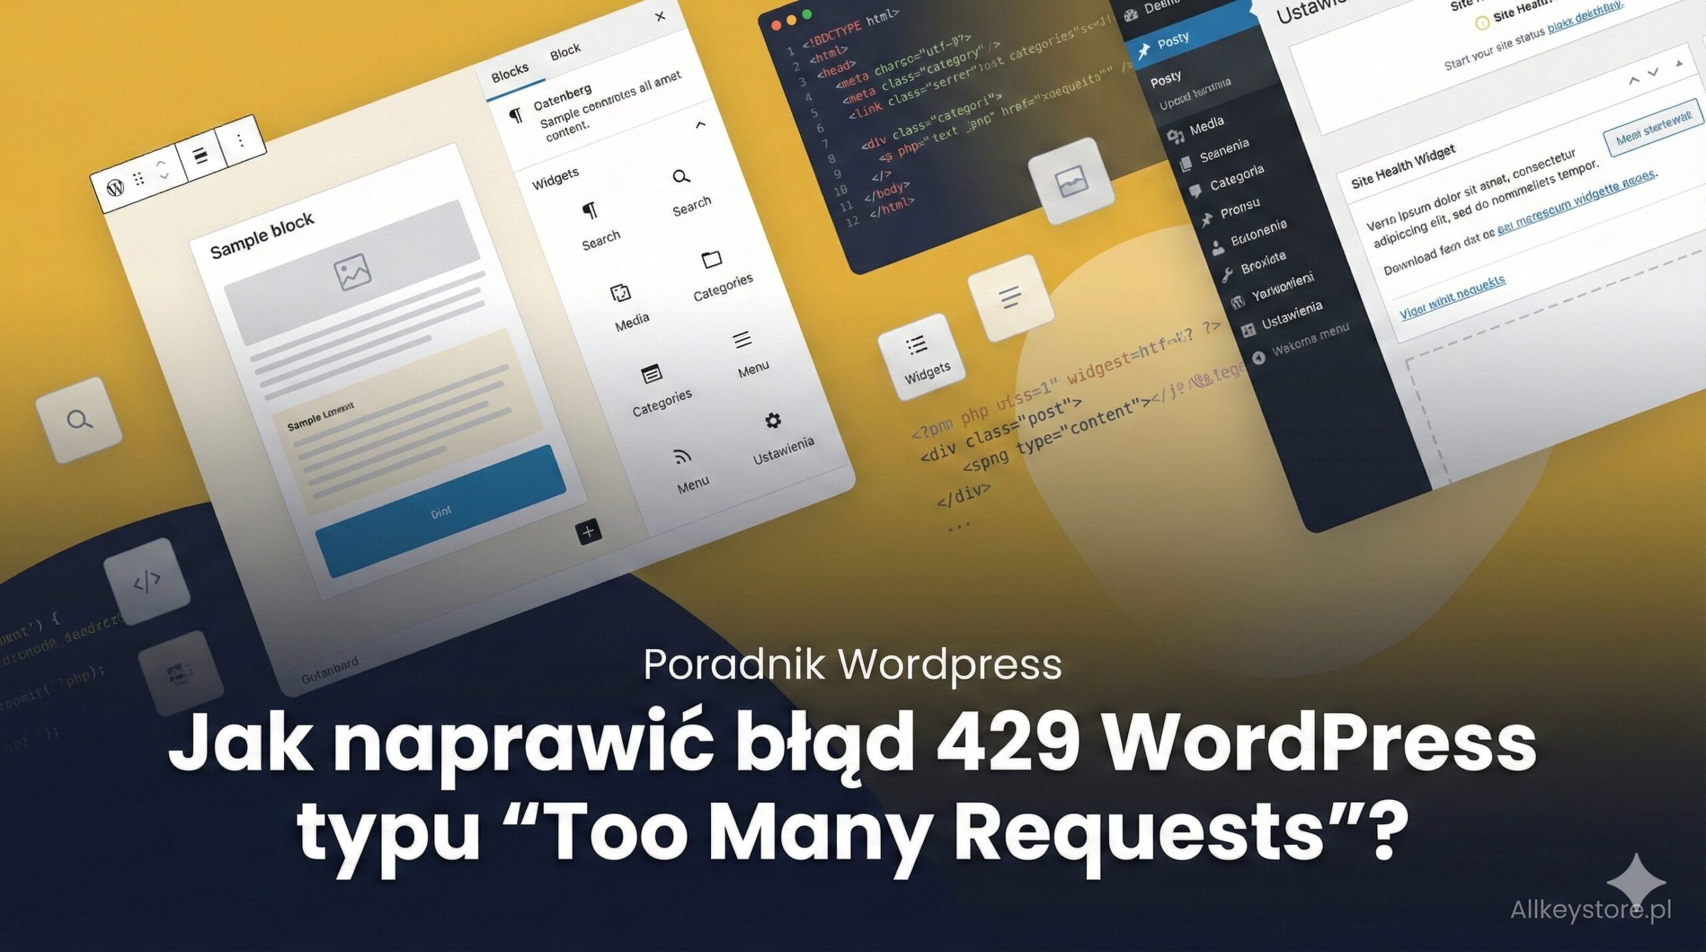Image resolution: width=1706 pixels, height=952 pixels.
Task: Click the green dot in code editor window
Action: (807, 14)
